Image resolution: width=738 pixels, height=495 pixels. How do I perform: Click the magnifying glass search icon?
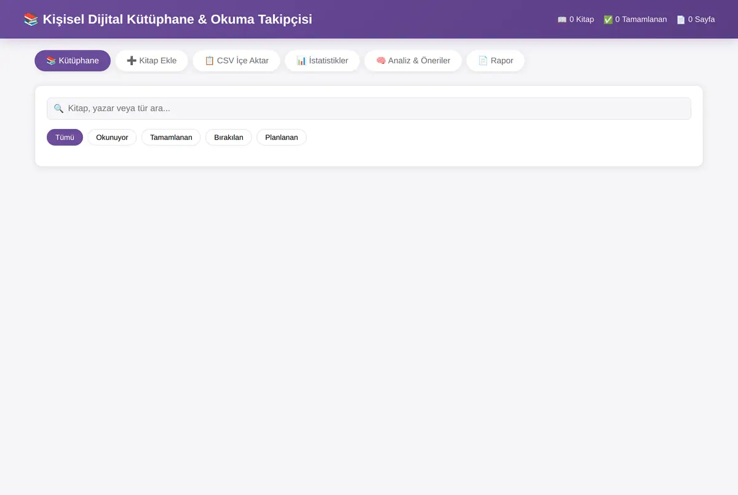pos(58,109)
